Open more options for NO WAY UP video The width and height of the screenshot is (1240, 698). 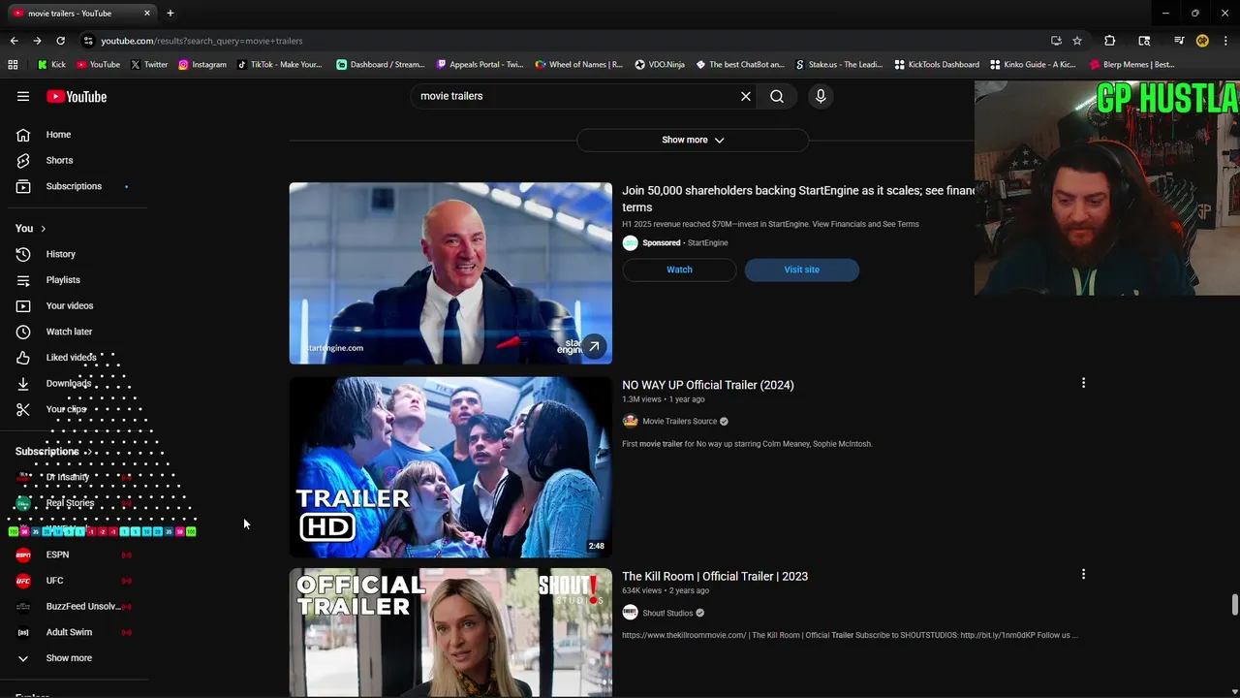point(1083,383)
